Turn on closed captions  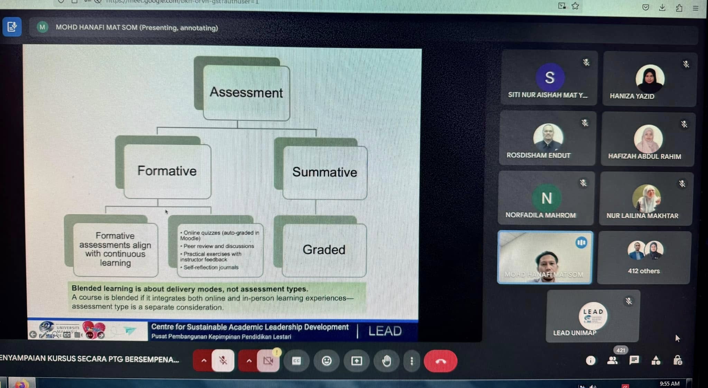click(297, 361)
